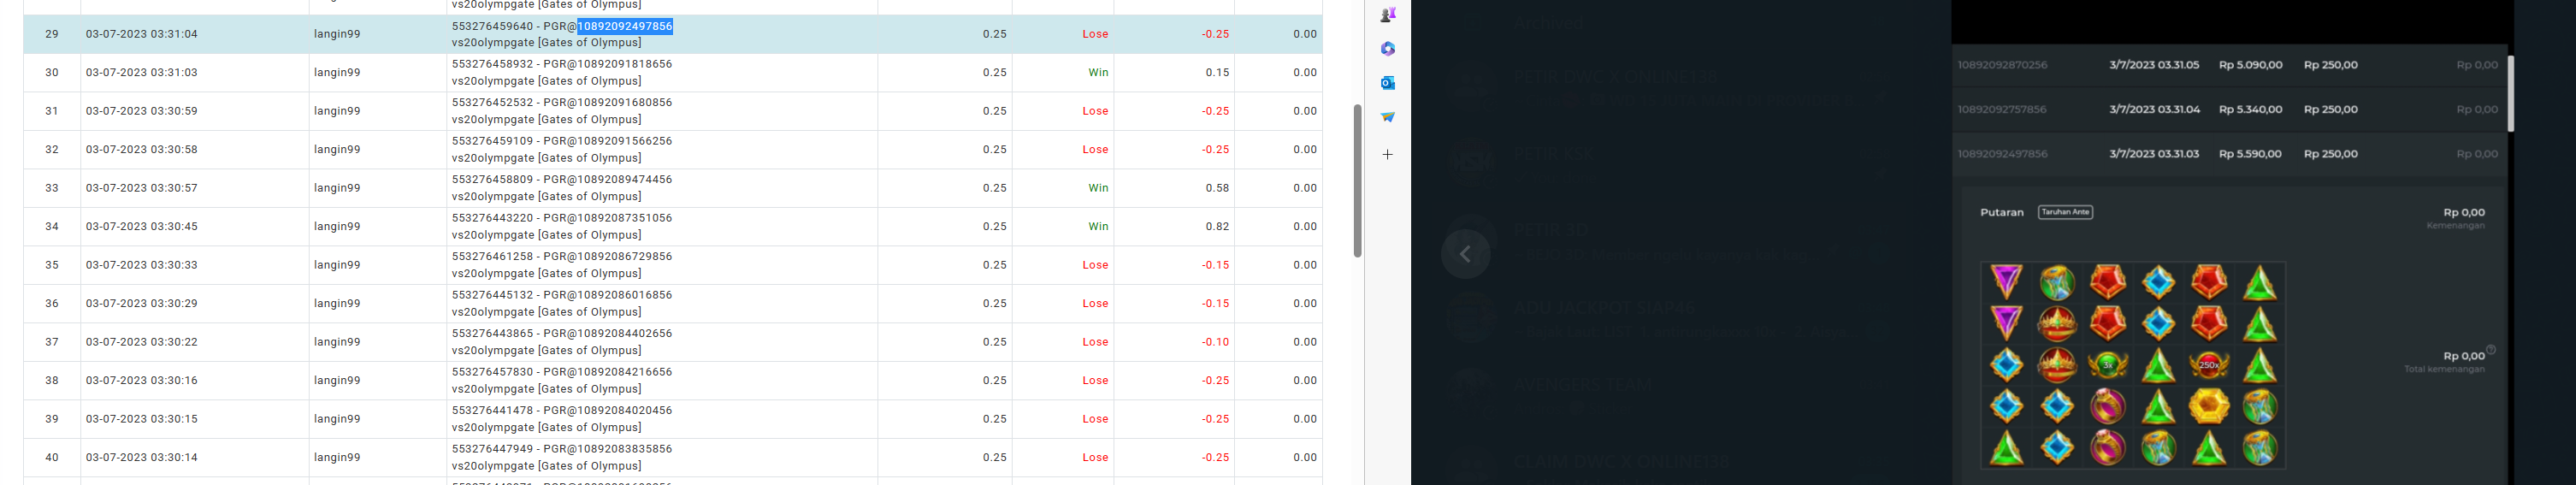Click Lose result in row 31
Viewport: 2576px width, 485px height.
[x=1095, y=111]
